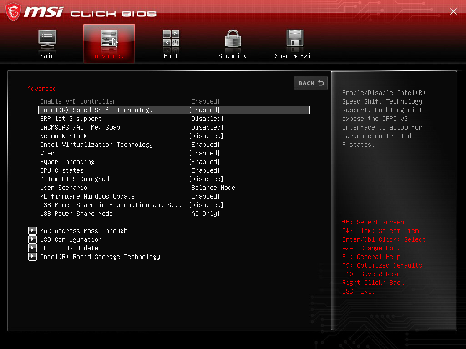This screenshot has height=349, width=466.
Task: Expand Intel(R) Rapid Storage Technology arrow icon
Action: tap(32, 256)
